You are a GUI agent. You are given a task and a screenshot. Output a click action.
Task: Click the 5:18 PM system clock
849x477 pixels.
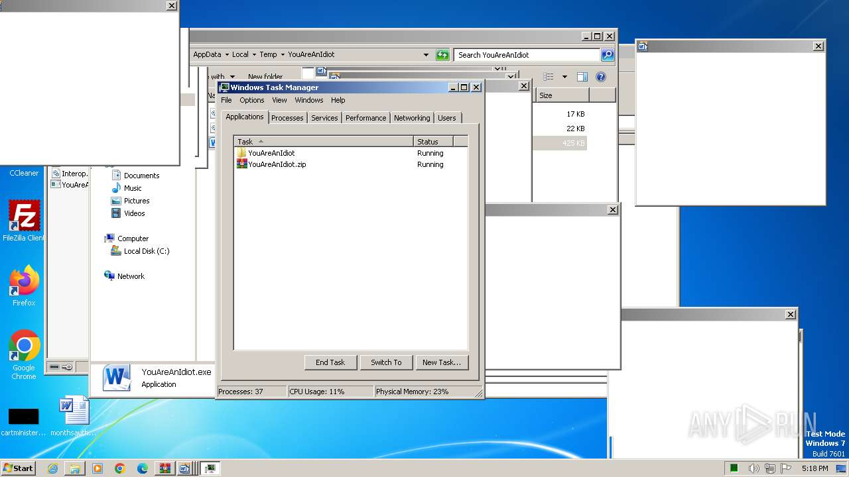815,468
